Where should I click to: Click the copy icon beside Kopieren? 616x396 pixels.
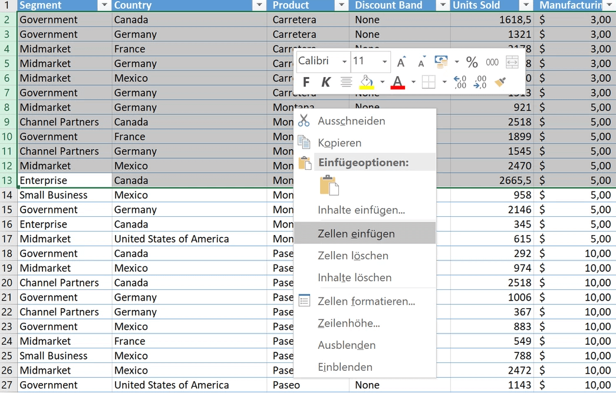tap(304, 143)
